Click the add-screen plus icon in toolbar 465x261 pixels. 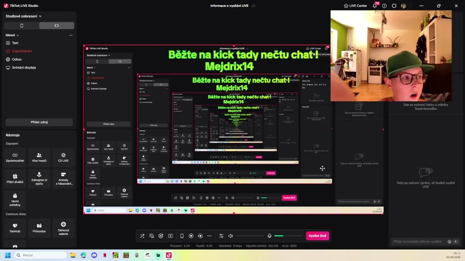pyautogui.click(x=170, y=236)
